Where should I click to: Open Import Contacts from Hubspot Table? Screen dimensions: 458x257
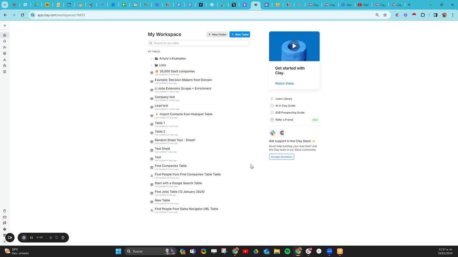click(186, 114)
